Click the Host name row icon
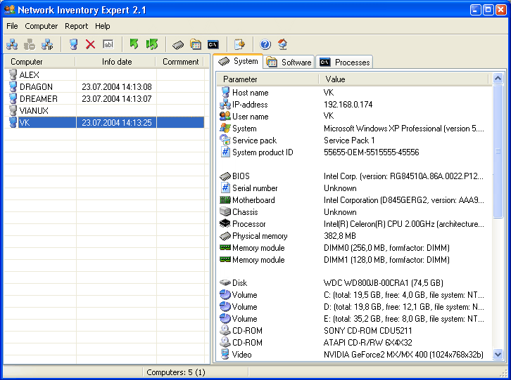 225,93
